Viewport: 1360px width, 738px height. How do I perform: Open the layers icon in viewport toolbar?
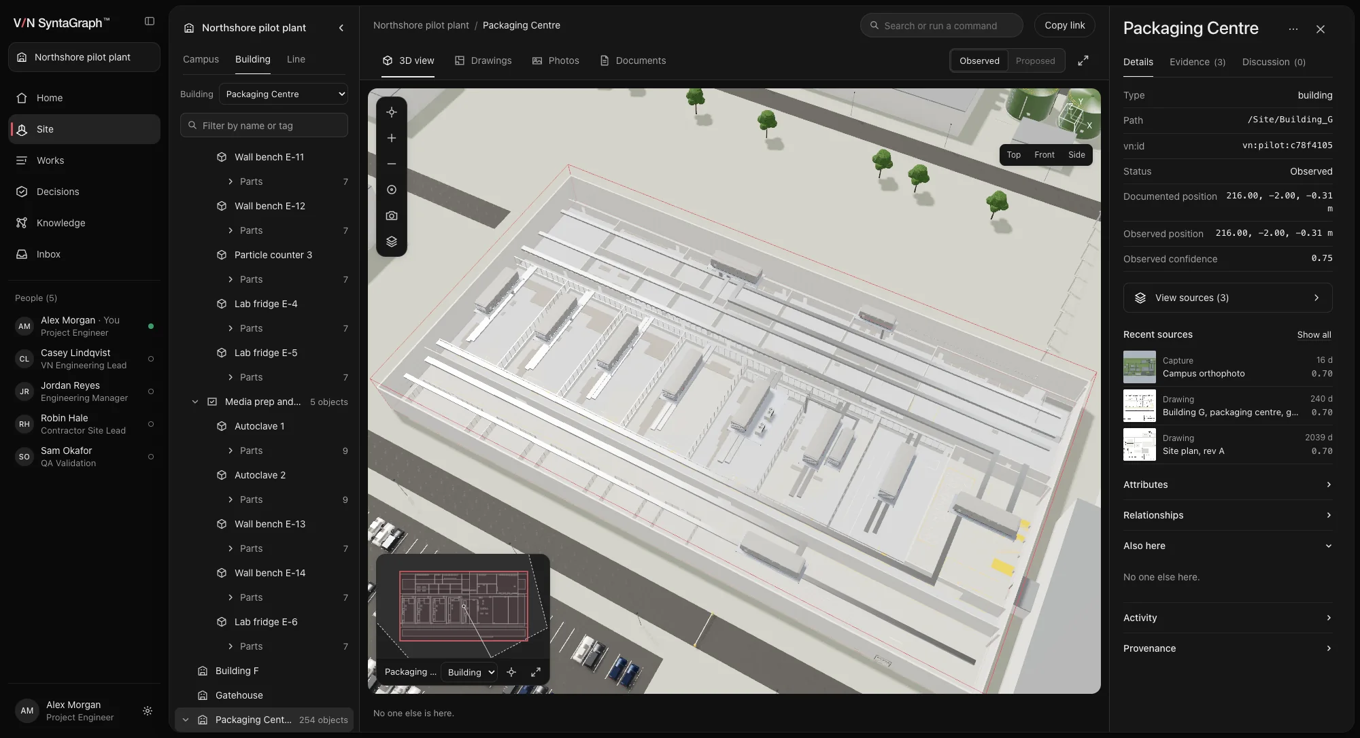pos(392,241)
